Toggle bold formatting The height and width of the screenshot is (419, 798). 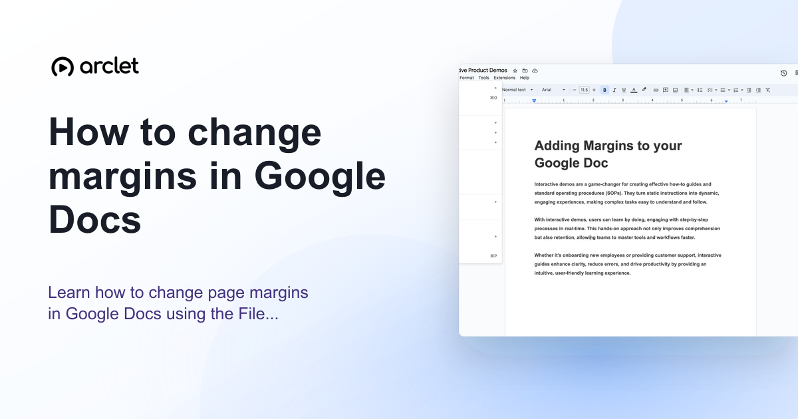coord(604,90)
